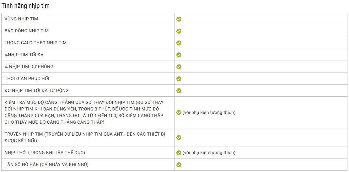Click the checkmark for TRUYỀN NHỊP TIM row
Image resolution: width=349 pixels, height=172 pixels.
click(x=179, y=137)
